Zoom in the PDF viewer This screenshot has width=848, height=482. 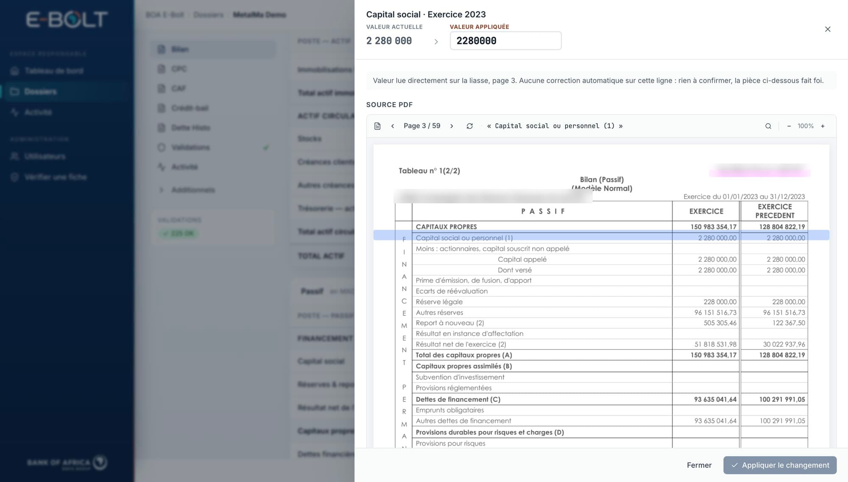click(823, 126)
